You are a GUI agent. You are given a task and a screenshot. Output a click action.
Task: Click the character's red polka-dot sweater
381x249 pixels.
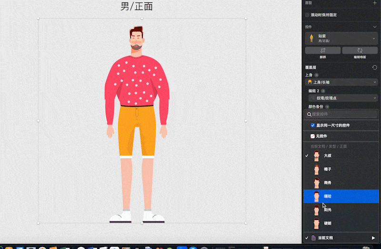tap(137, 80)
